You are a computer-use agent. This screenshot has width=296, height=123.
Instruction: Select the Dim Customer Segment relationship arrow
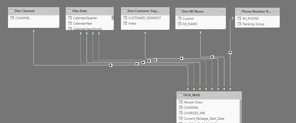click(x=182, y=58)
